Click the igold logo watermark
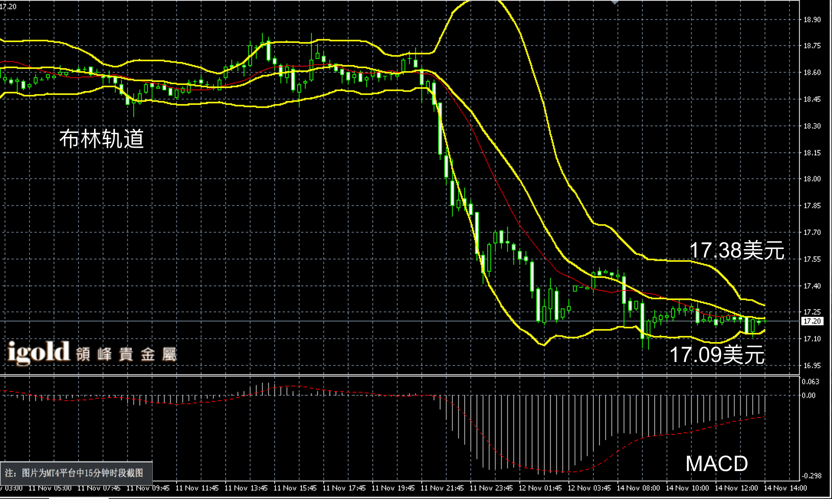Image resolution: width=832 pixels, height=499 pixels. (38, 352)
